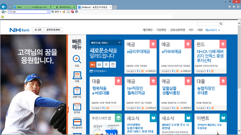241x135 pixels.
Task: Open address bar search dropdown arrow
Action: tap(54, 7)
